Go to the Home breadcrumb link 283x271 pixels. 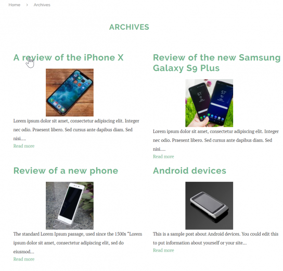pos(15,5)
